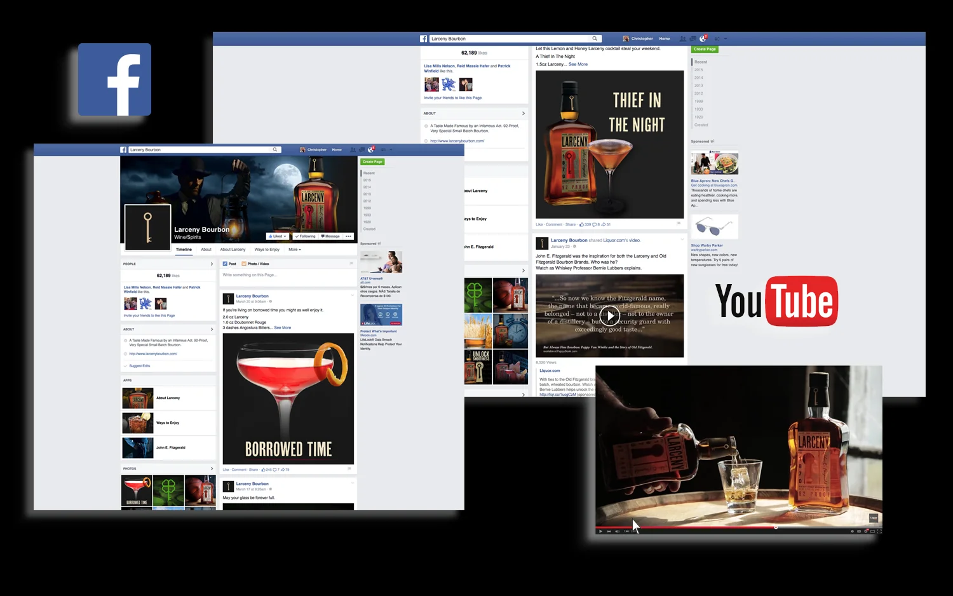Click the search magnifier in the rear Facebook window
The image size is (953, 596).
point(595,39)
